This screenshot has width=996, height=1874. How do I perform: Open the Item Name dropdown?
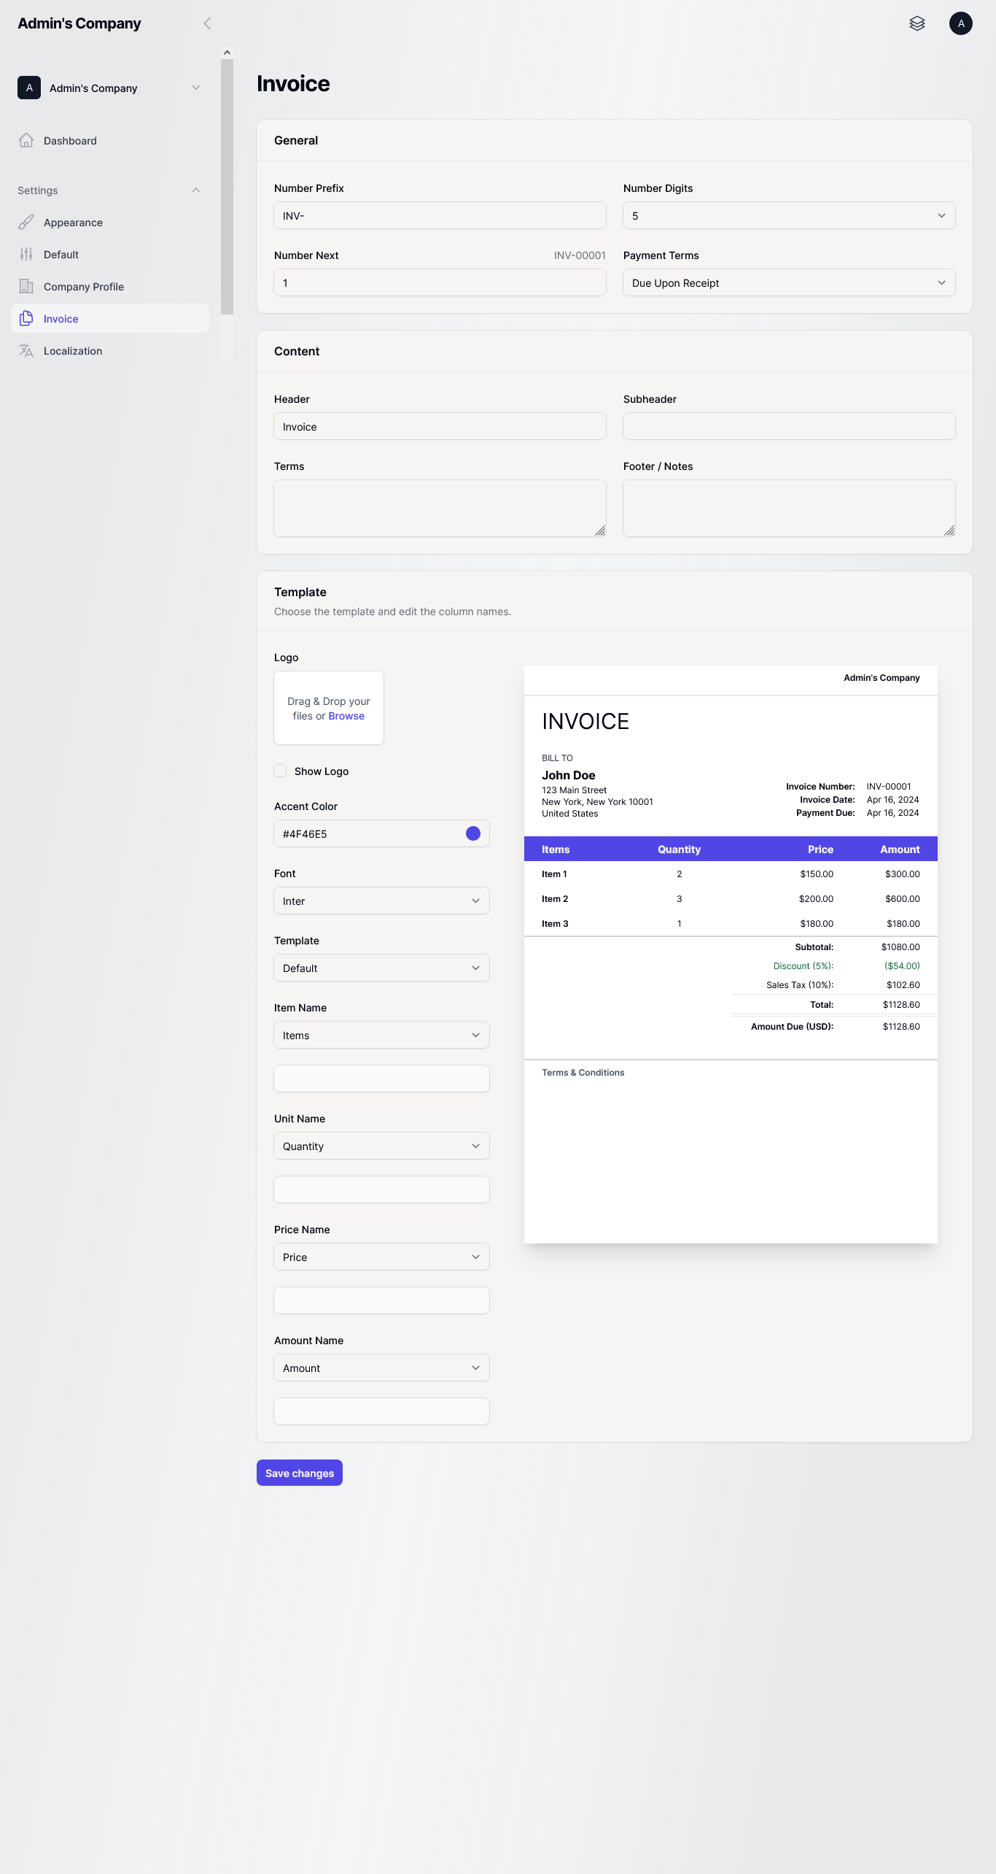point(381,1035)
